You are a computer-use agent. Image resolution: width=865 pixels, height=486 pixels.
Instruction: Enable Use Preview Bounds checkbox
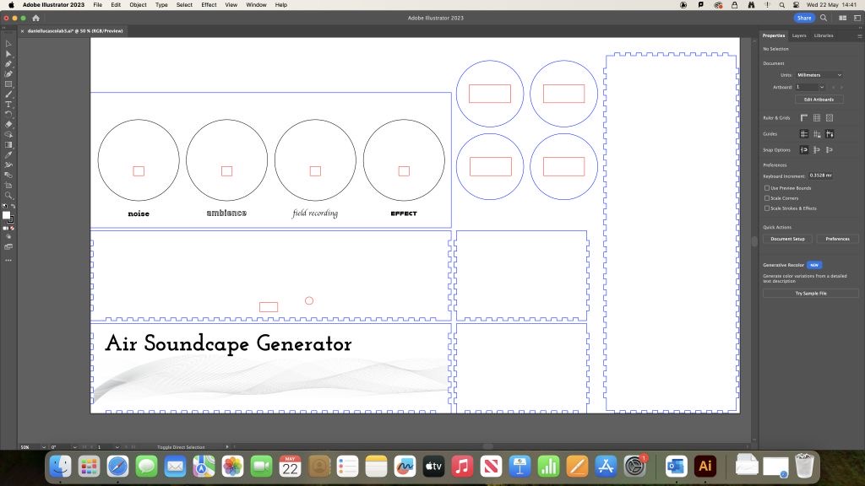click(767, 188)
